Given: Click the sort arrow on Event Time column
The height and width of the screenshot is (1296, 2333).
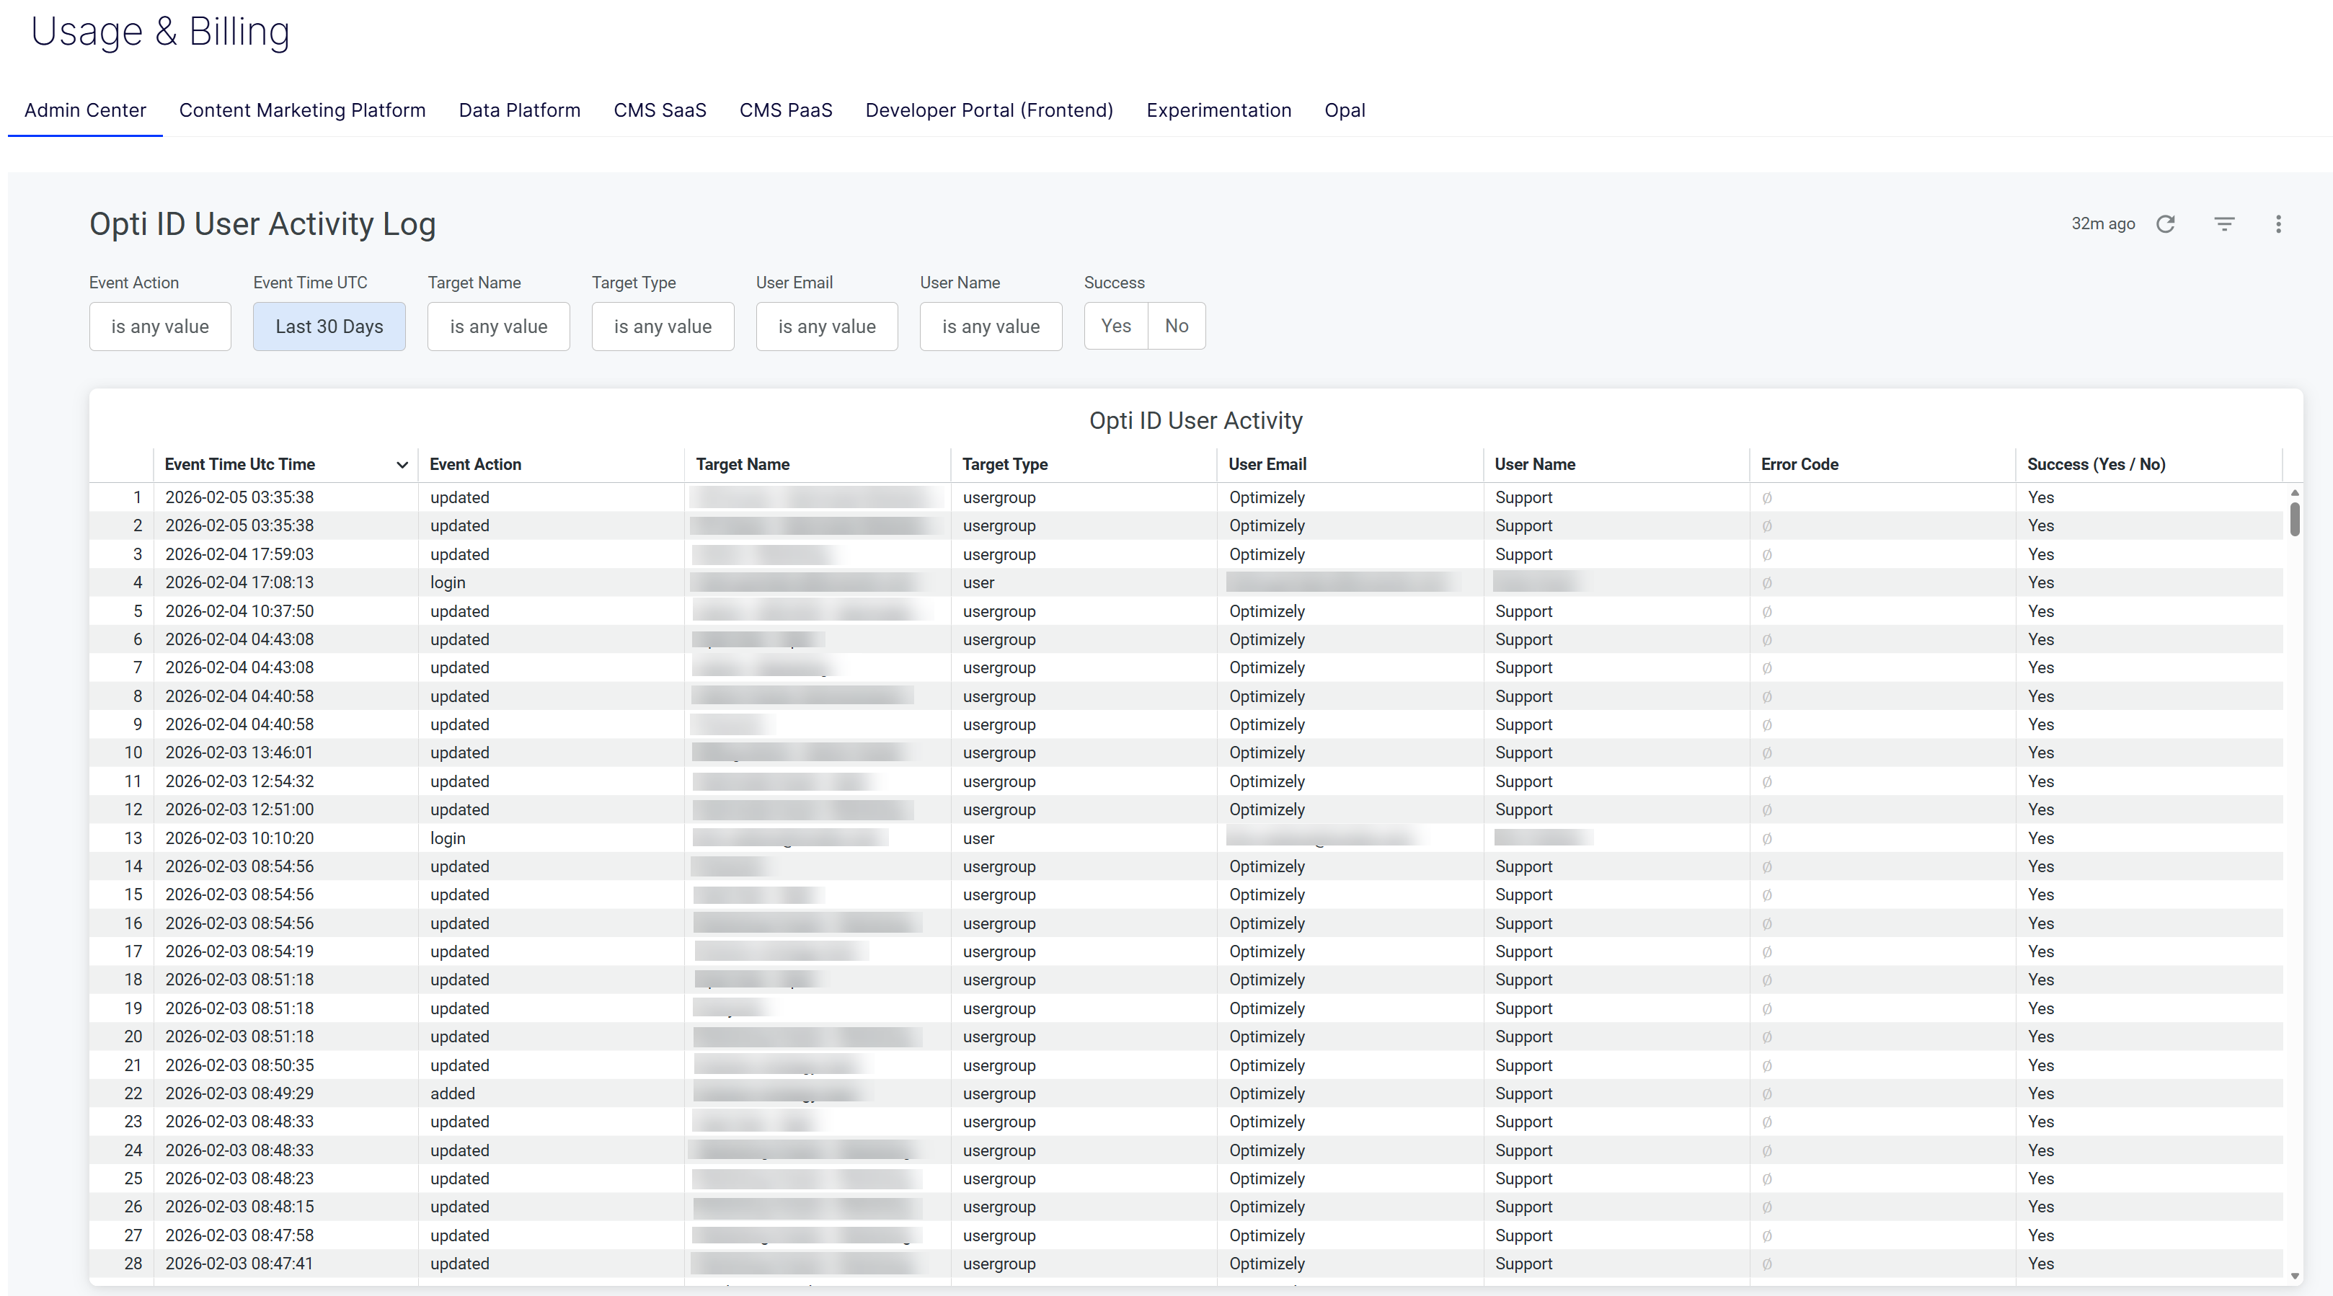Looking at the screenshot, I should 402,465.
